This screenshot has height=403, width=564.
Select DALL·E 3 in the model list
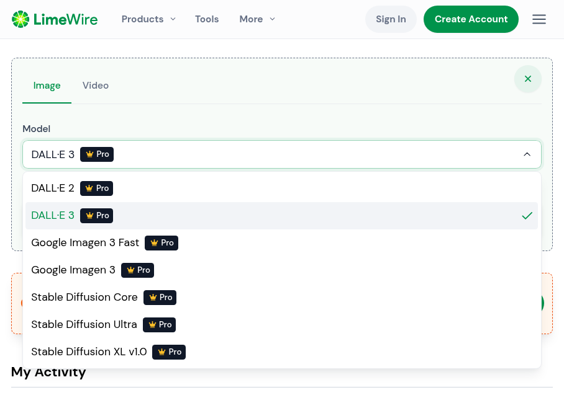[x=281, y=216]
